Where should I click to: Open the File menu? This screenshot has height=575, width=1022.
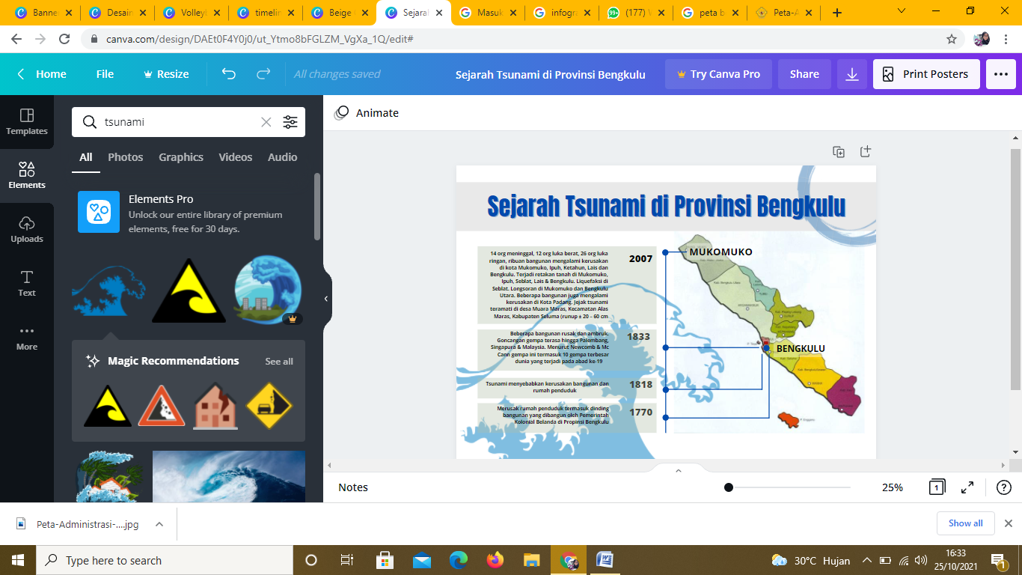[x=105, y=74]
